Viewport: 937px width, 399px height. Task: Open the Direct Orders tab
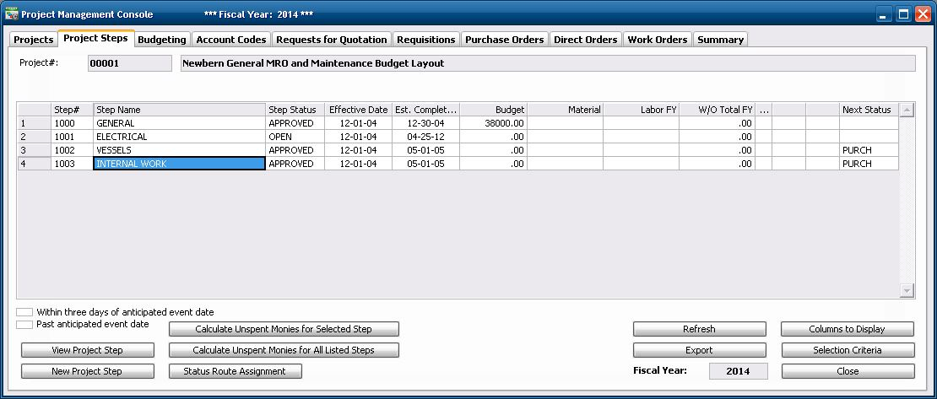click(x=586, y=40)
